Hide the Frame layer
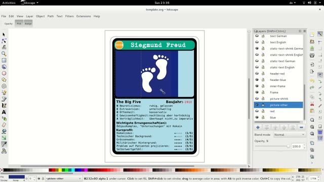324x182 pixels. pyautogui.click(x=257, y=92)
